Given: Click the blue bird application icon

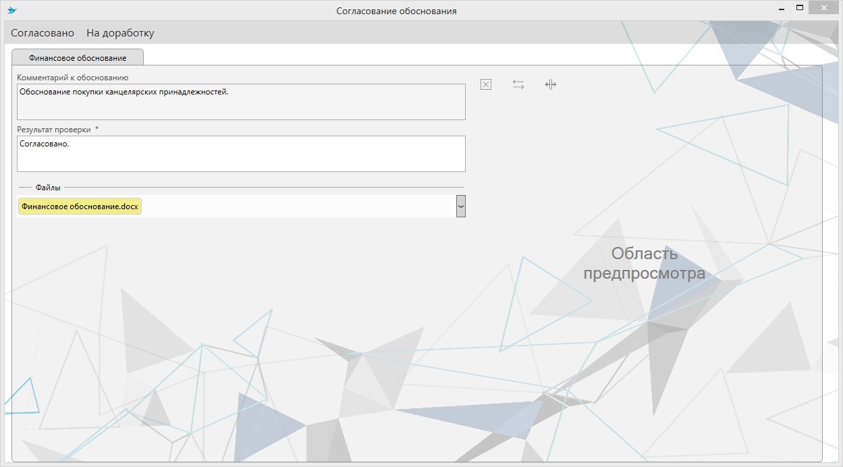Looking at the screenshot, I should coord(11,10).
